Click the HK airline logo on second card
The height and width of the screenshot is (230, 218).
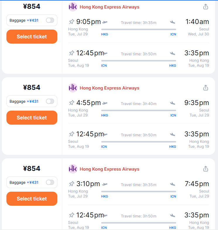tap(73, 88)
